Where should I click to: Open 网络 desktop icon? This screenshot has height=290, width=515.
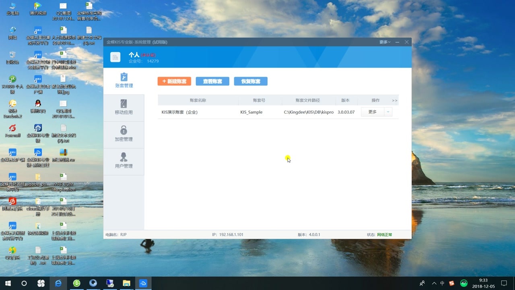(12, 33)
